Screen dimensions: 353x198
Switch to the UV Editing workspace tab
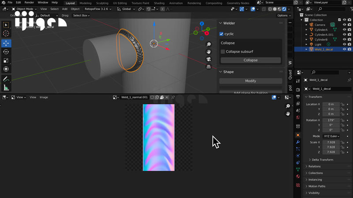(x=120, y=3)
